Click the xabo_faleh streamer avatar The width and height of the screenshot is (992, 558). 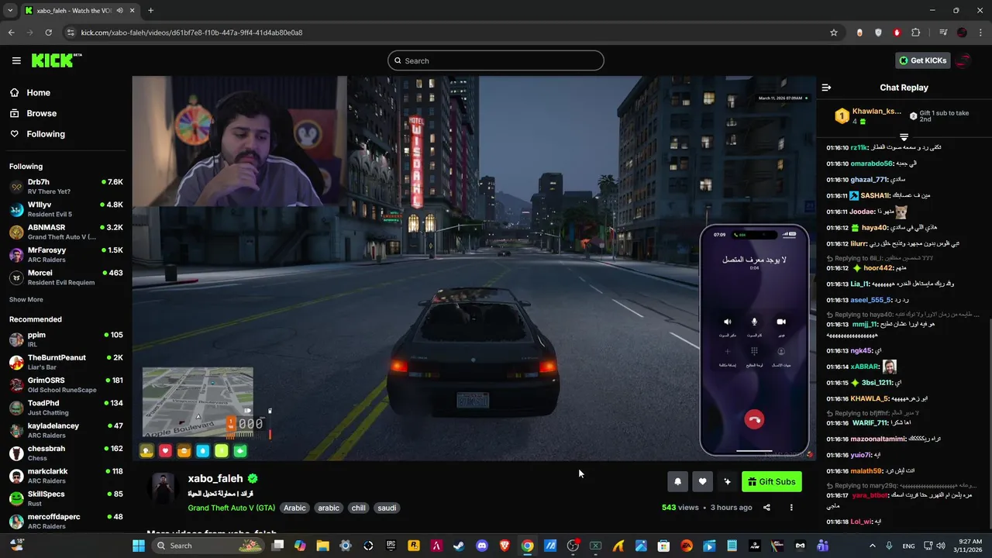pyautogui.click(x=163, y=487)
